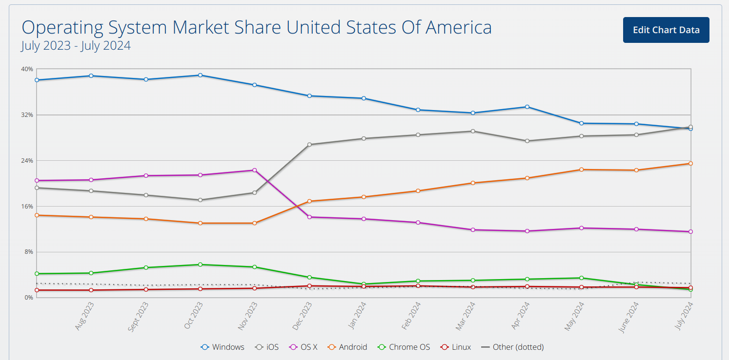Select the OS X data point at Dec 2023

click(x=309, y=217)
